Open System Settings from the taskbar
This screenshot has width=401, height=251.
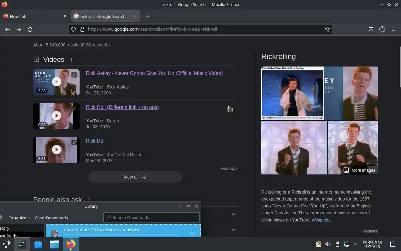22,244
